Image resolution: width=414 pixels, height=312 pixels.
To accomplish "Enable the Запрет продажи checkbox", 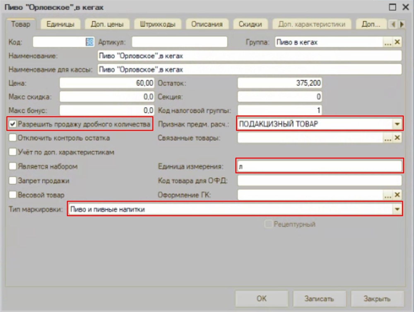I will click(x=13, y=181).
